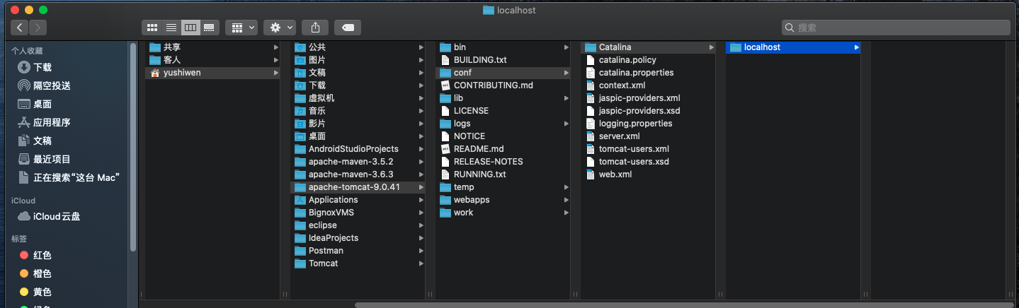Expand the Postman folder arrow

tap(421, 251)
